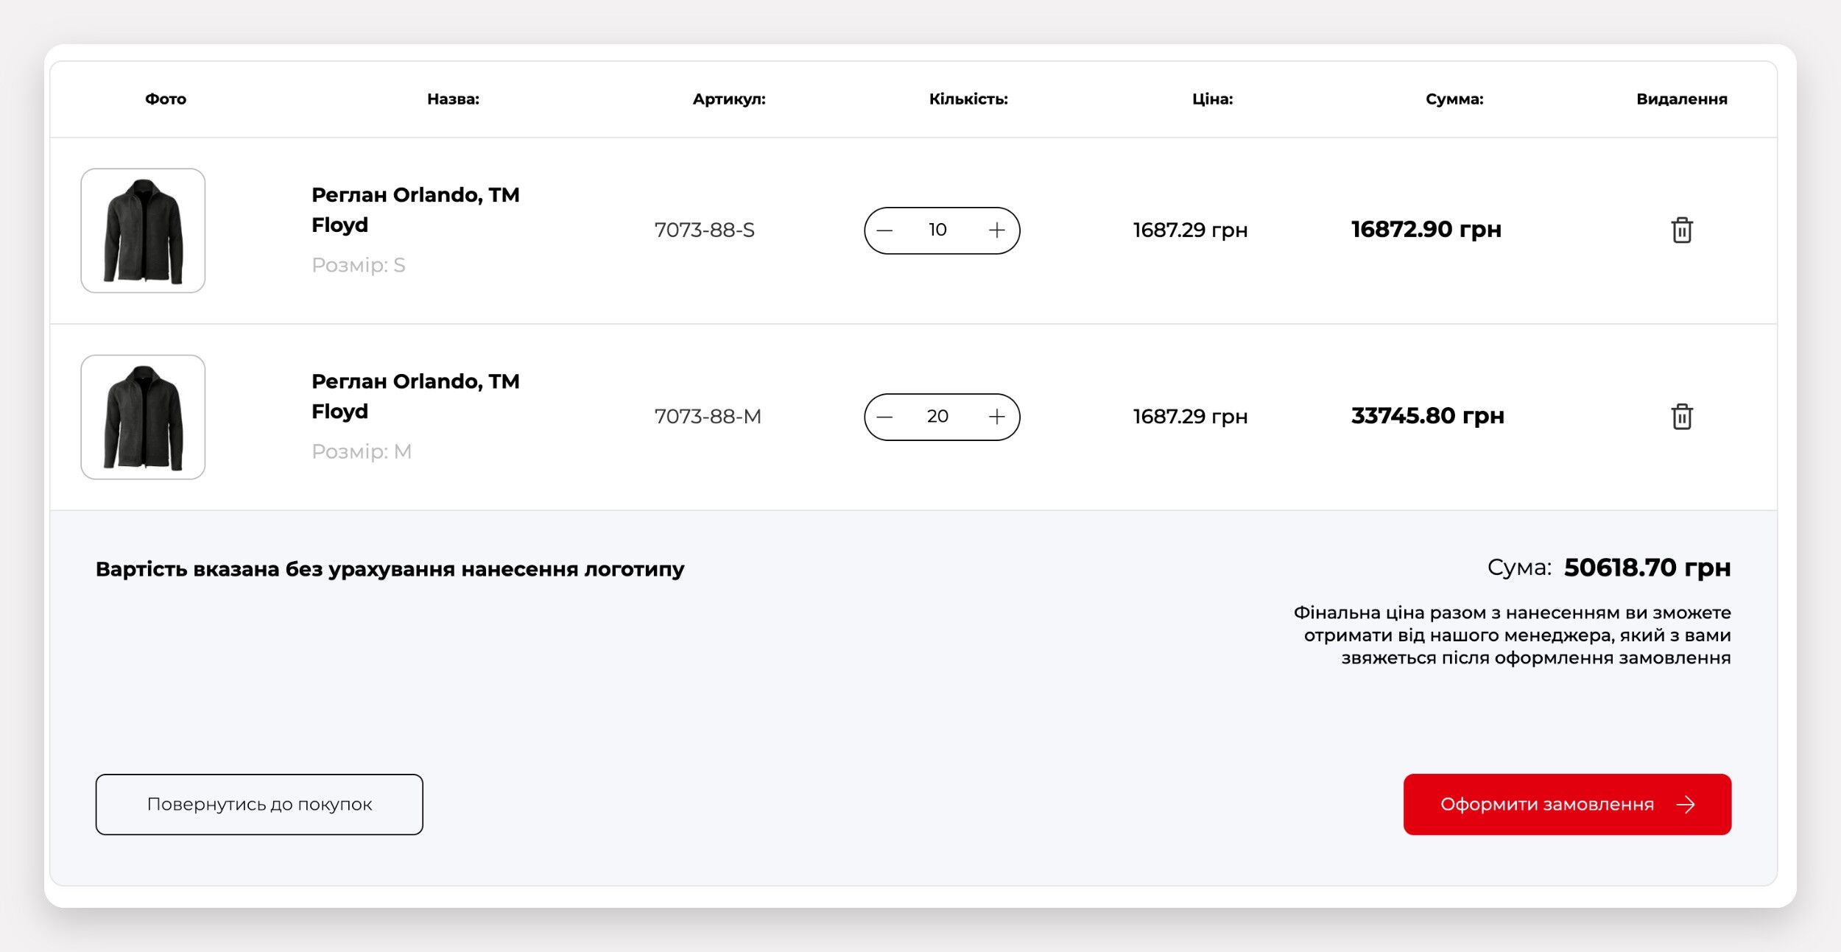Click the Кількість: column header

pyautogui.click(x=968, y=99)
